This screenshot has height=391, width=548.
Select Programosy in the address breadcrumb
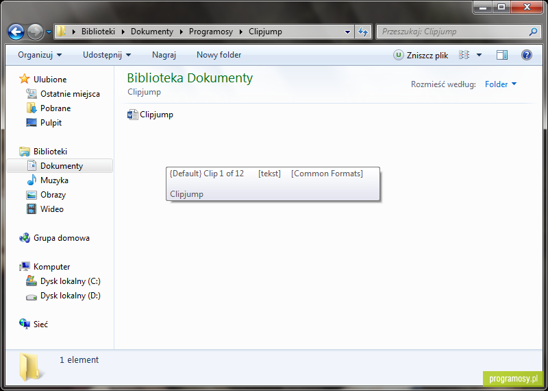(x=211, y=32)
